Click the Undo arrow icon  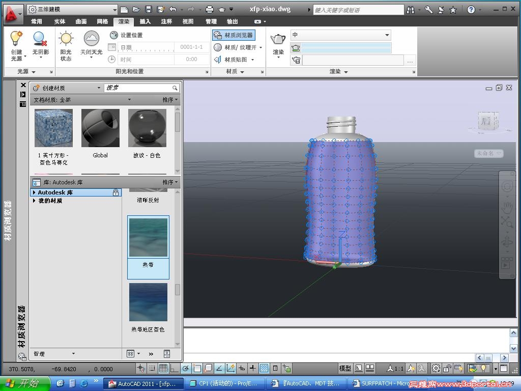coord(173,9)
